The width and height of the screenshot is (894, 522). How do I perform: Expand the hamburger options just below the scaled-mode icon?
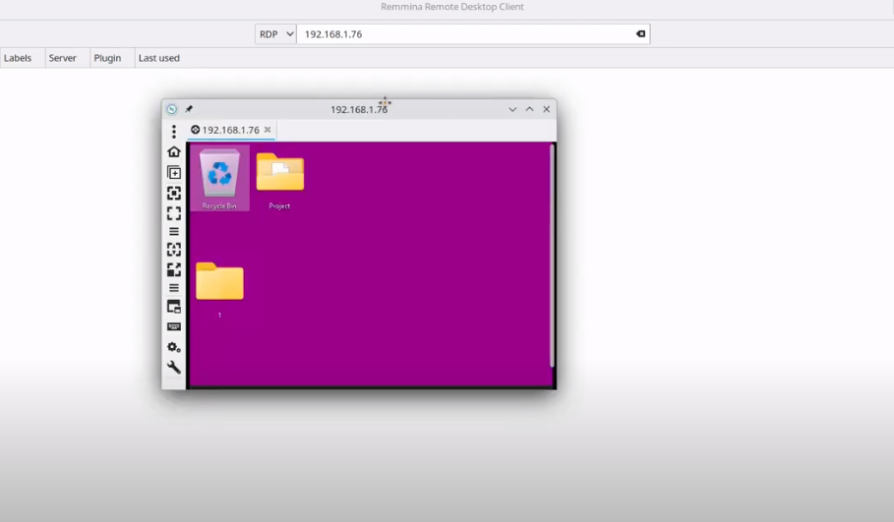174,288
